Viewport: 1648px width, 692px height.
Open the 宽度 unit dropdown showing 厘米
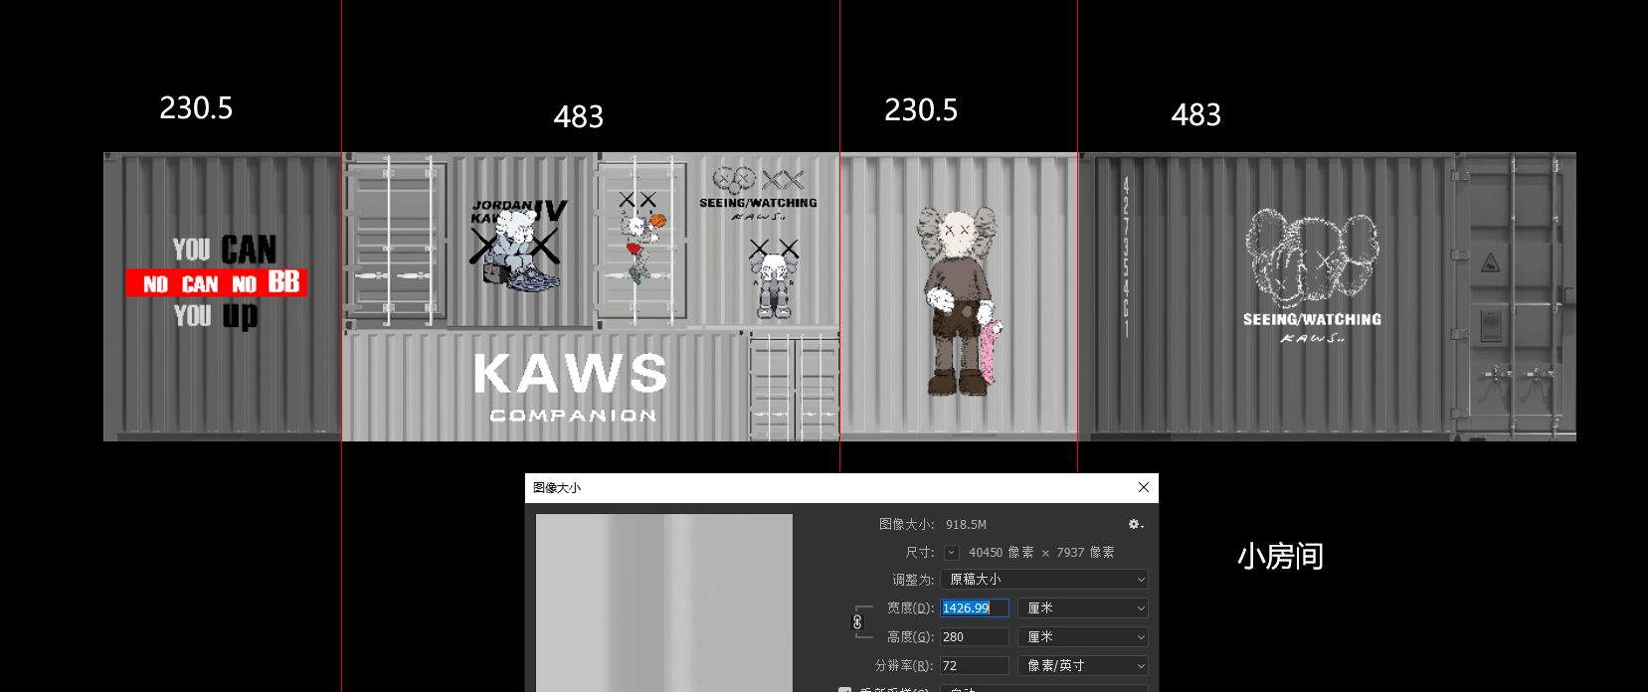pyautogui.click(x=1083, y=607)
